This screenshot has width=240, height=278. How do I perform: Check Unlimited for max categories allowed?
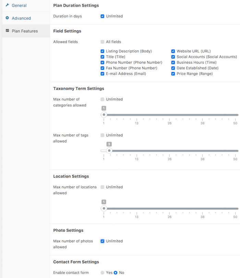102,99
